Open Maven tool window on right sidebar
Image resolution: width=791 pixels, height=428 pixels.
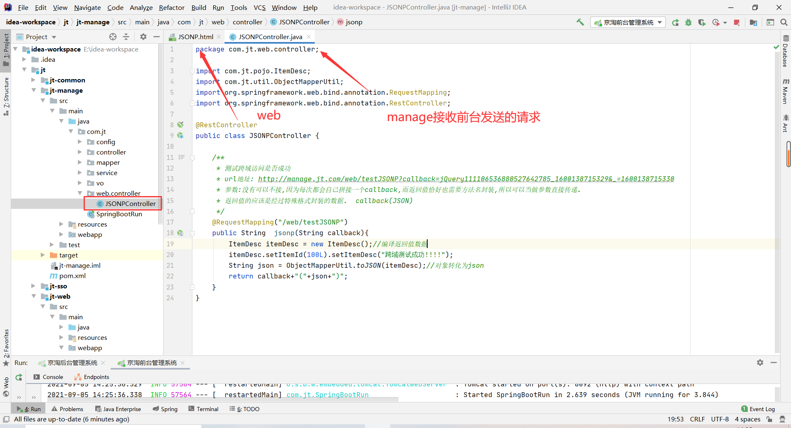tap(785, 91)
